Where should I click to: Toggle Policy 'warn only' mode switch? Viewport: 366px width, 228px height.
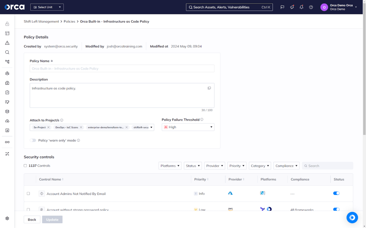point(33,140)
